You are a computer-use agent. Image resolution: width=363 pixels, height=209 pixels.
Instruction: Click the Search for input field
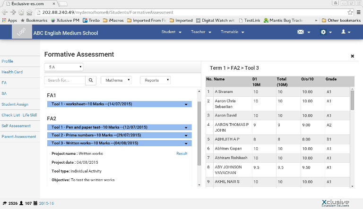click(x=65, y=80)
